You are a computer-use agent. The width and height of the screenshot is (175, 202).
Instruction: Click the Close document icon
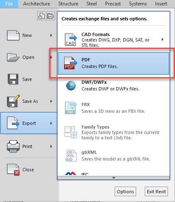(13, 170)
